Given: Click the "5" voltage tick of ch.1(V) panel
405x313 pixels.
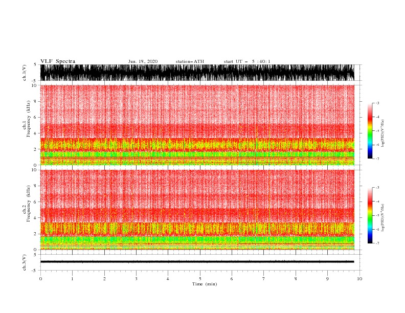Looking at the screenshot, I should [x=35, y=64].
